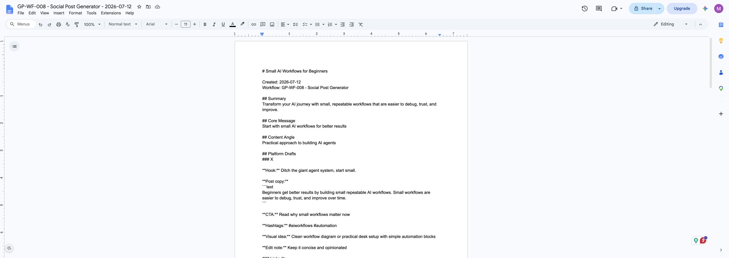This screenshot has width=729, height=258.
Task: Open line and paragraph spacing
Action: (x=296, y=24)
